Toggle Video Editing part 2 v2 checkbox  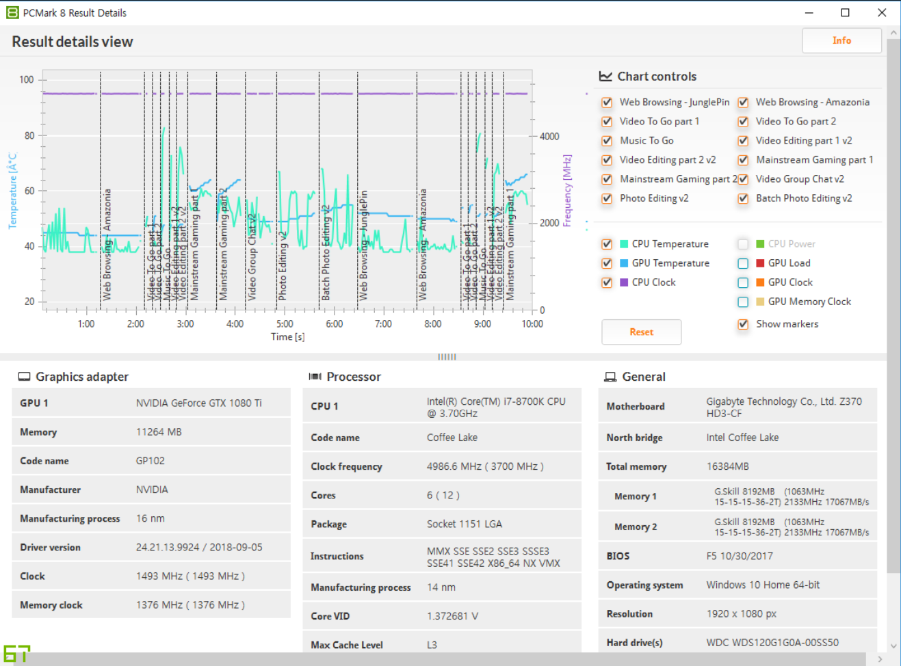click(607, 160)
